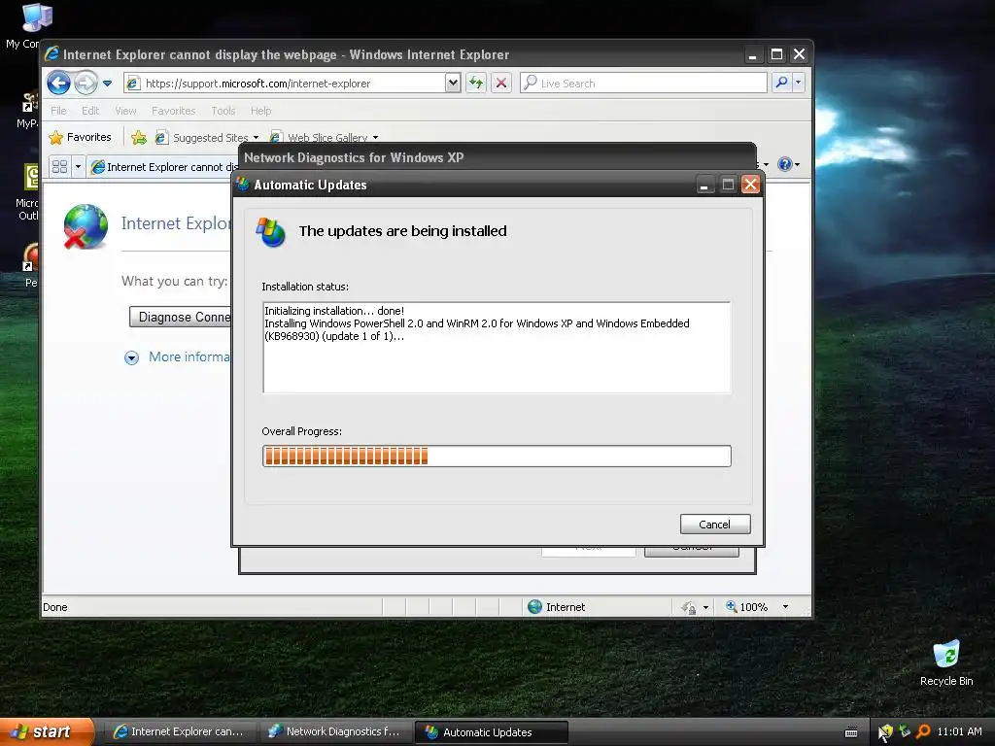The height and width of the screenshot is (746, 995).
Task: Click the 100% zoom level button
Action: click(747, 606)
